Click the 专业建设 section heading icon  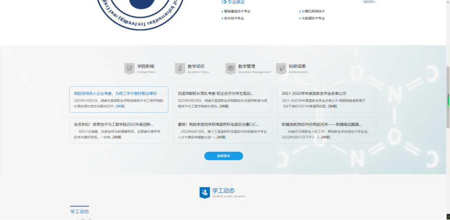point(224,2)
